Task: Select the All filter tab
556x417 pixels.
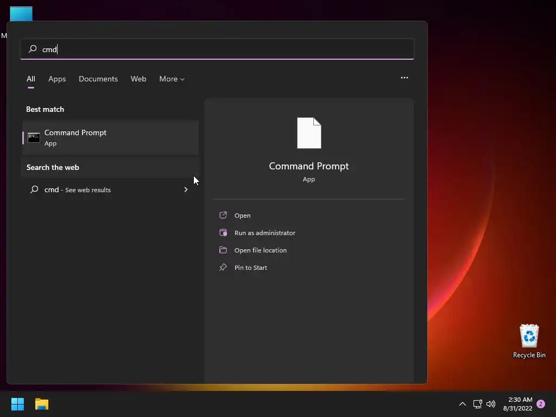Action: click(x=31, y=79)
